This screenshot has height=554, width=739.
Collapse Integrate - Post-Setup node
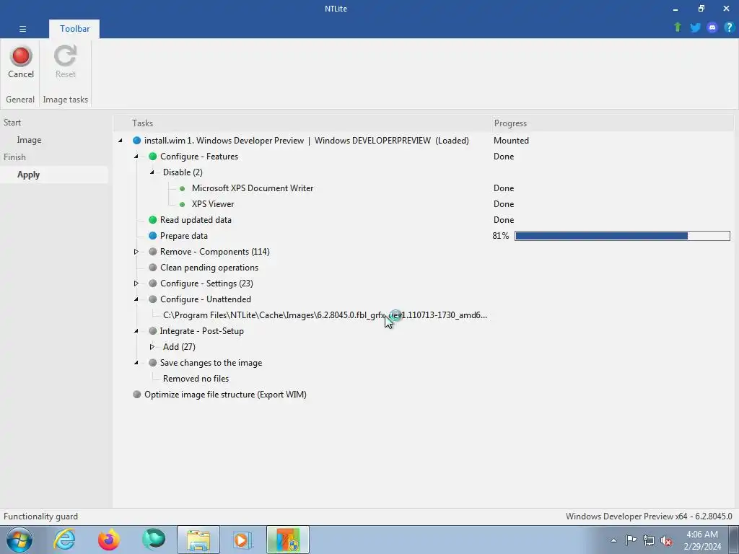(136, 330)
